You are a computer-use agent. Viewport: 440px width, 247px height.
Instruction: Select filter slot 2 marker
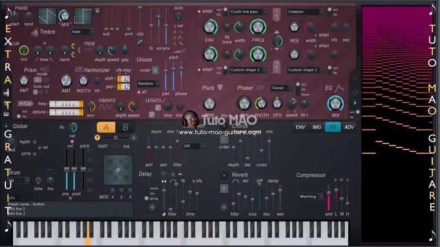(x=276, y=67)
